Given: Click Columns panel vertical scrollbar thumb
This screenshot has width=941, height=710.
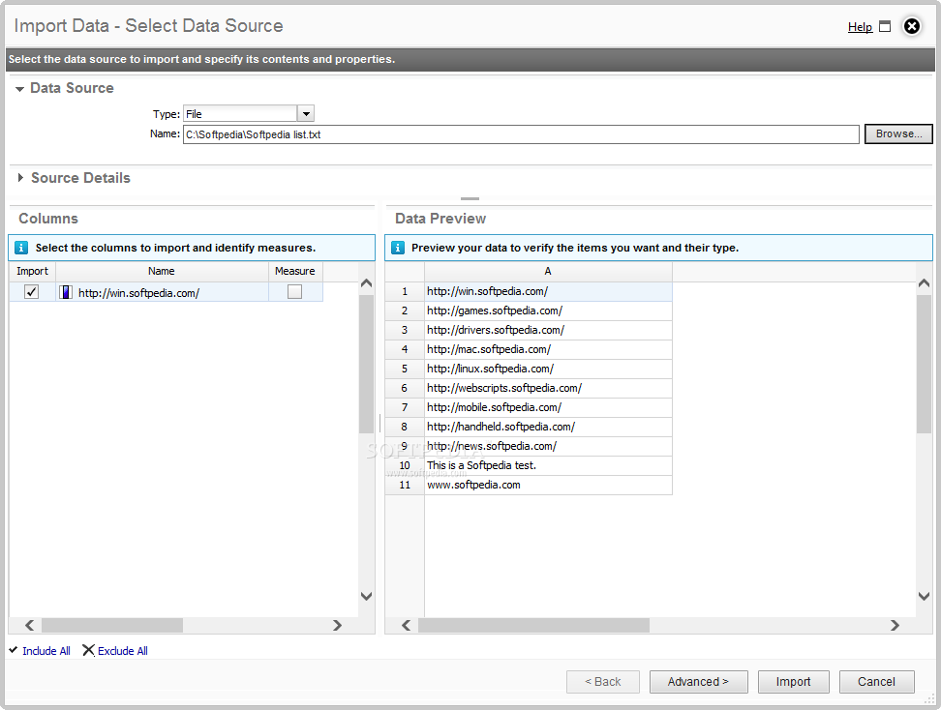Looking at the screenshot, I should point(366,364).
